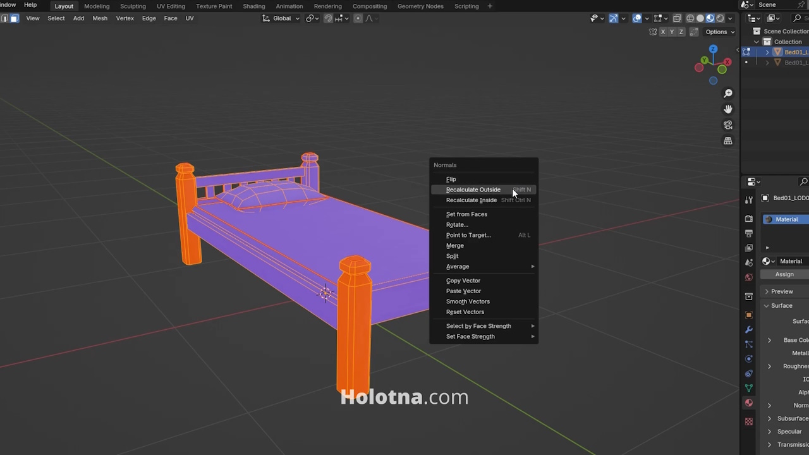Click the X axis of navigation gizmo
This screenshot has width=809, height=455.
(727, 62)
